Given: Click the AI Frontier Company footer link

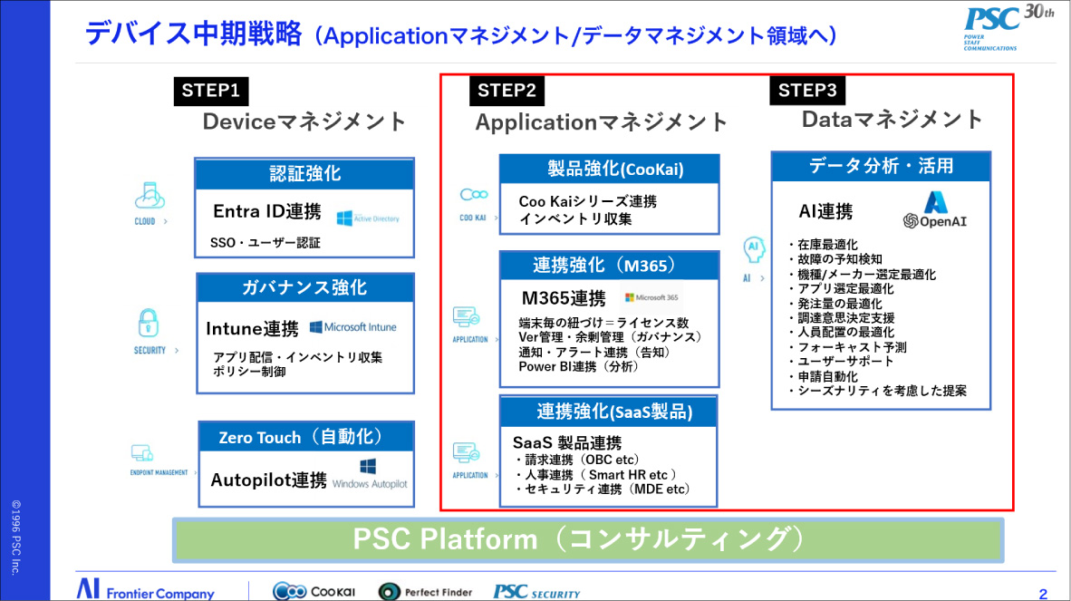Looking at the screenshot, I should pyautogui.click(x=148, y=589).
